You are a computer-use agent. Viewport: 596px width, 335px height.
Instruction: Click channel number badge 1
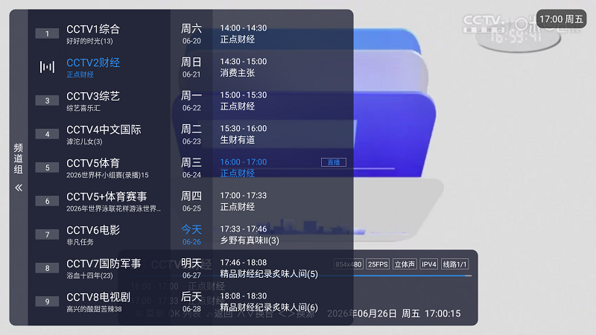[47, 33]
